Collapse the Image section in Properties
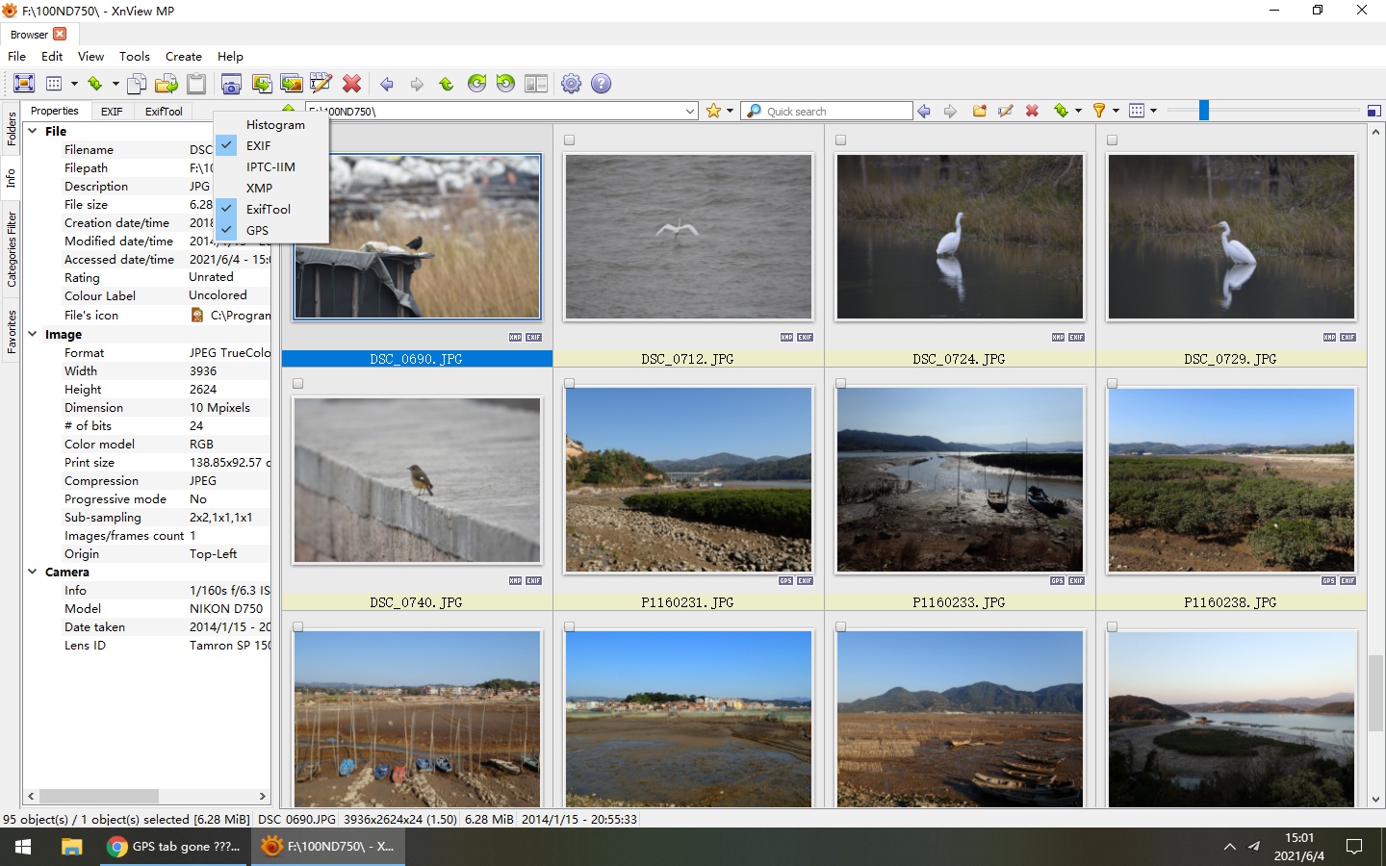This screenshot has height=866, width=1386. point(33,335)
